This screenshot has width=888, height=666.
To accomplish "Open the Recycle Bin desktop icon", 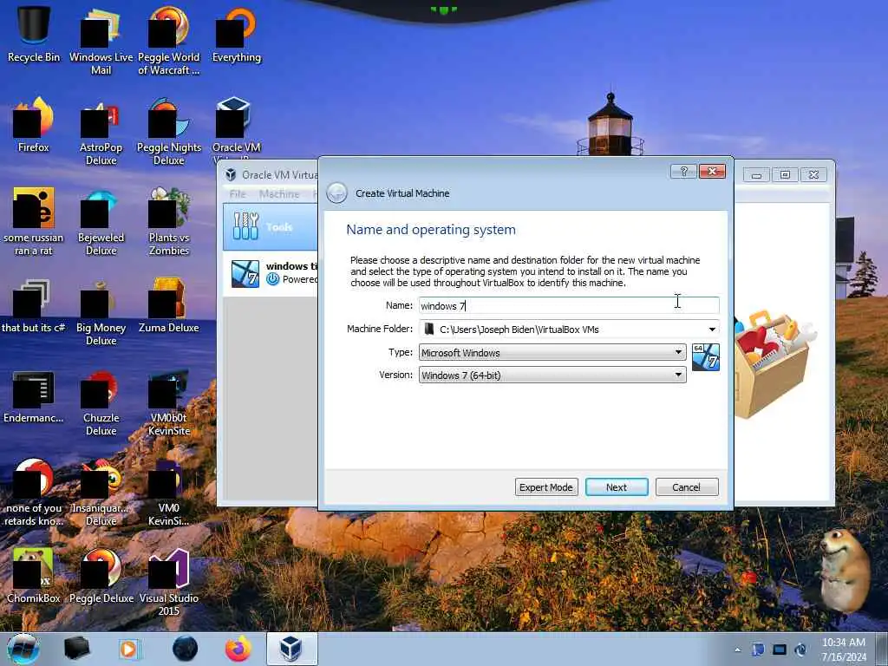I will click(33, 35).
